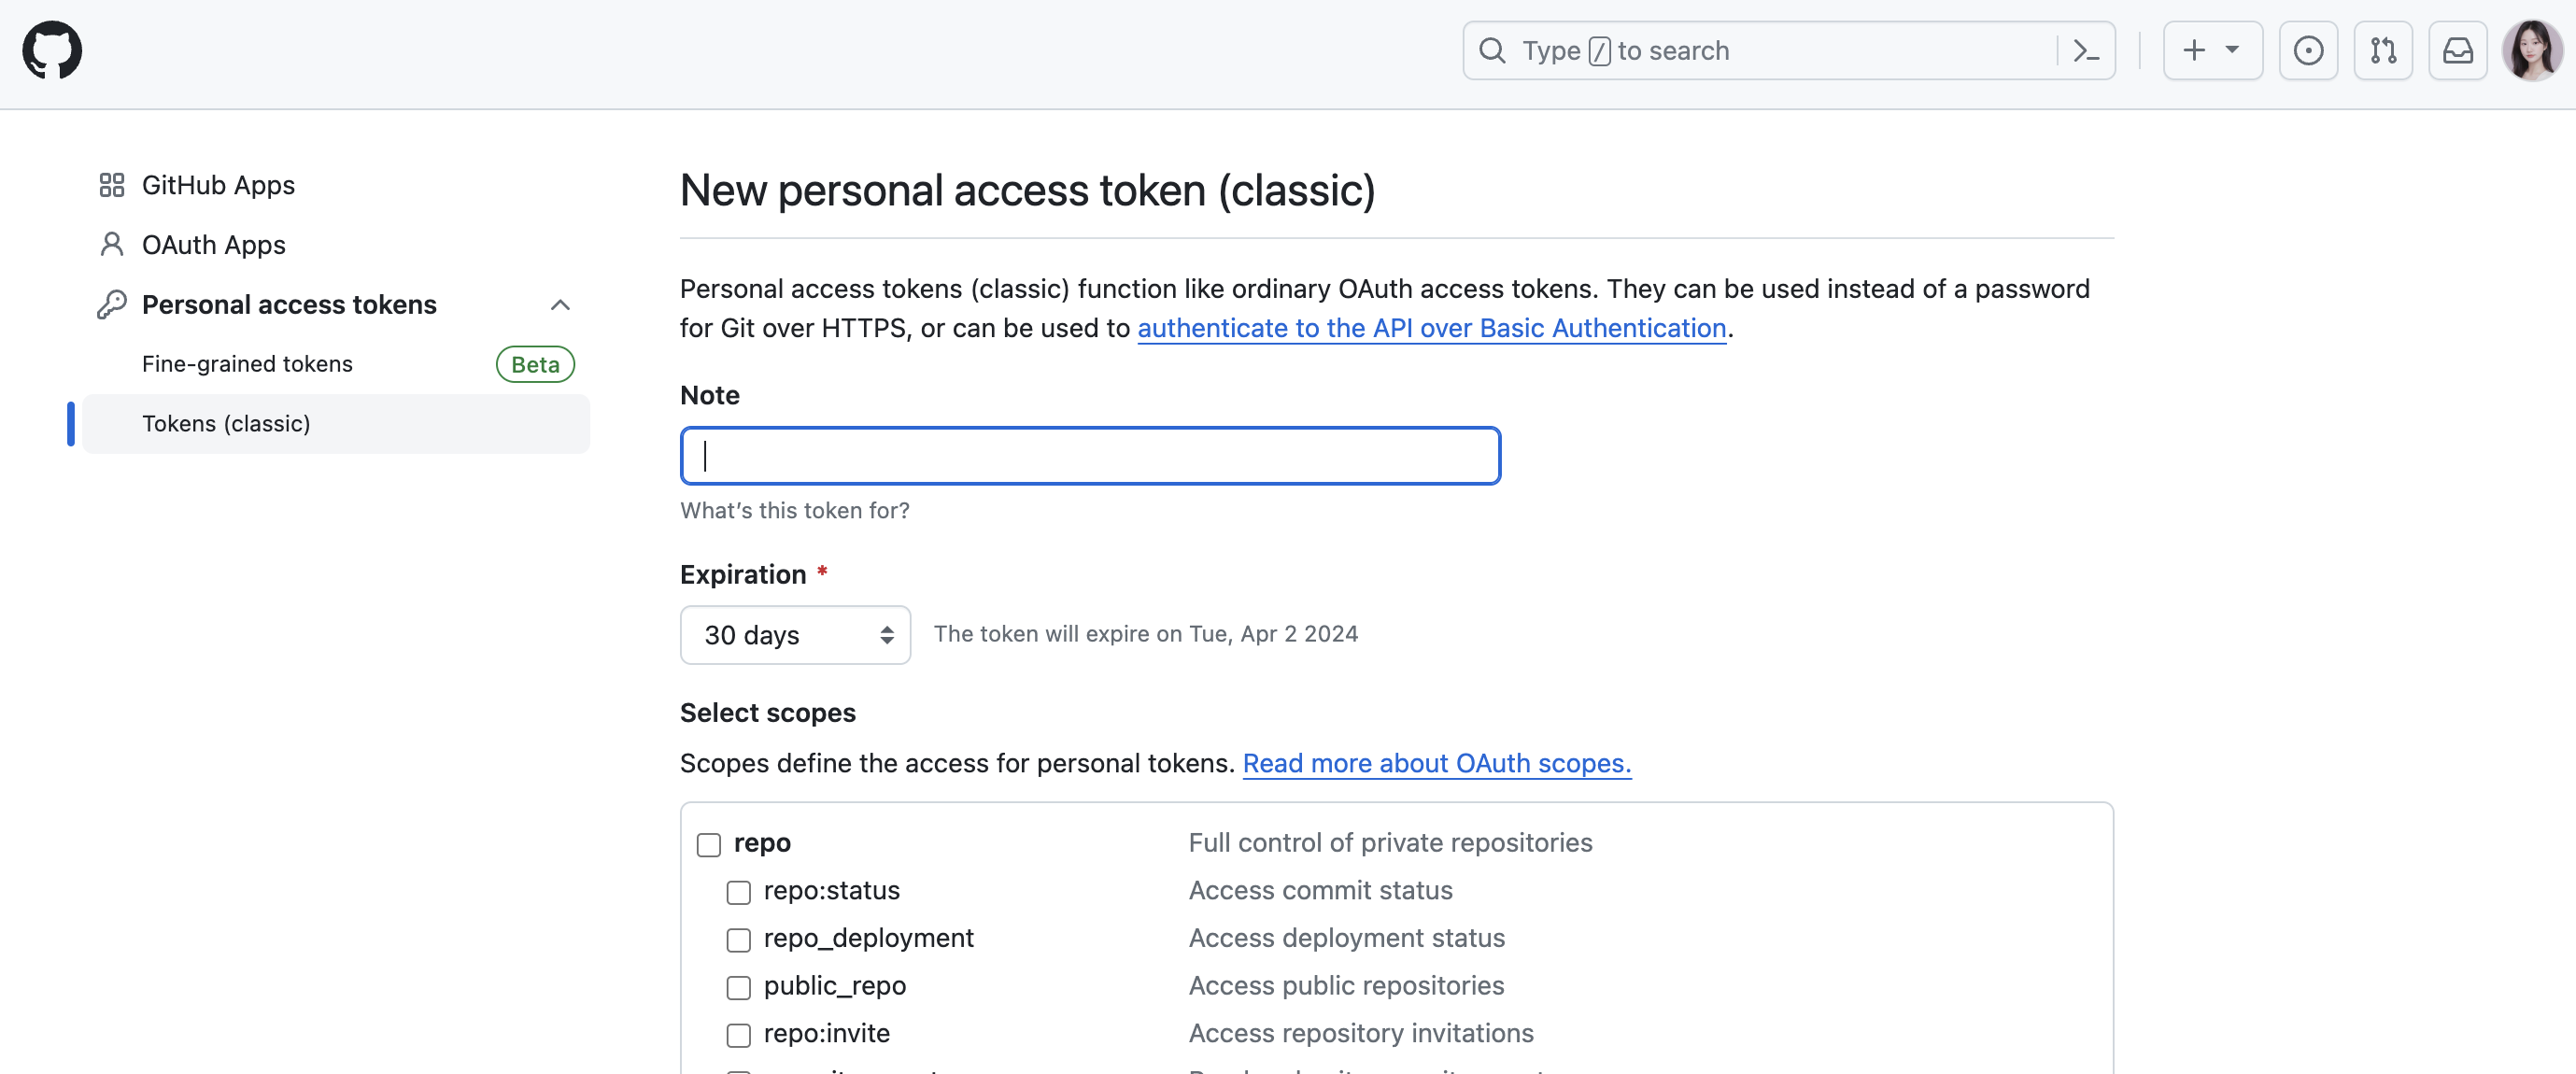Click the search magnifier icon

(x=1491, y=50)
